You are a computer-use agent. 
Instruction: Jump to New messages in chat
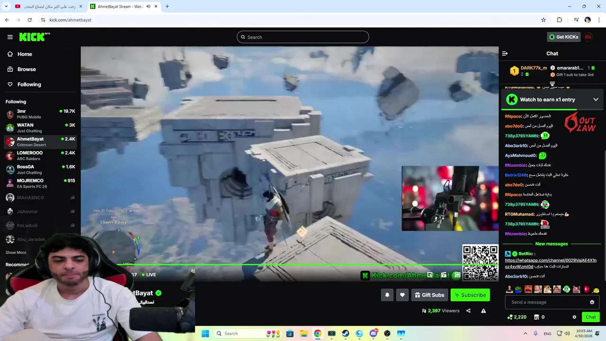552,244
